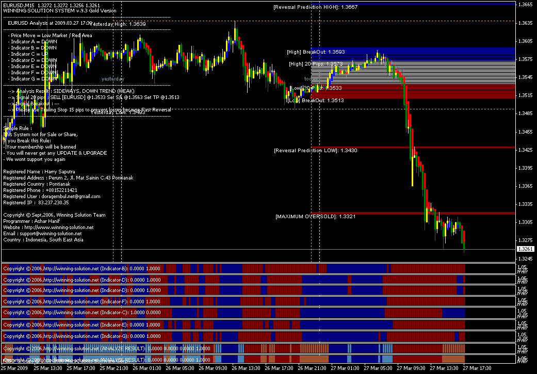Click the 'Simple Rule :' heading

[18, 128]
